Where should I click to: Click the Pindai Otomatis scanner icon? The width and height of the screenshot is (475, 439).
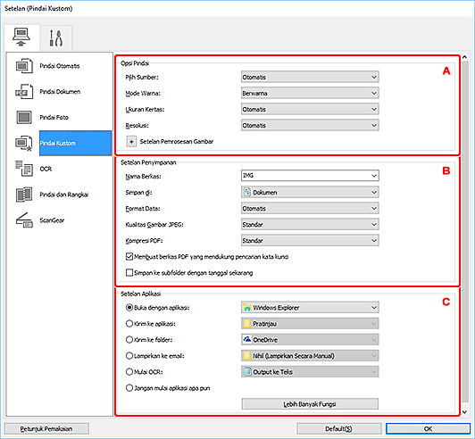click(24, 66)
